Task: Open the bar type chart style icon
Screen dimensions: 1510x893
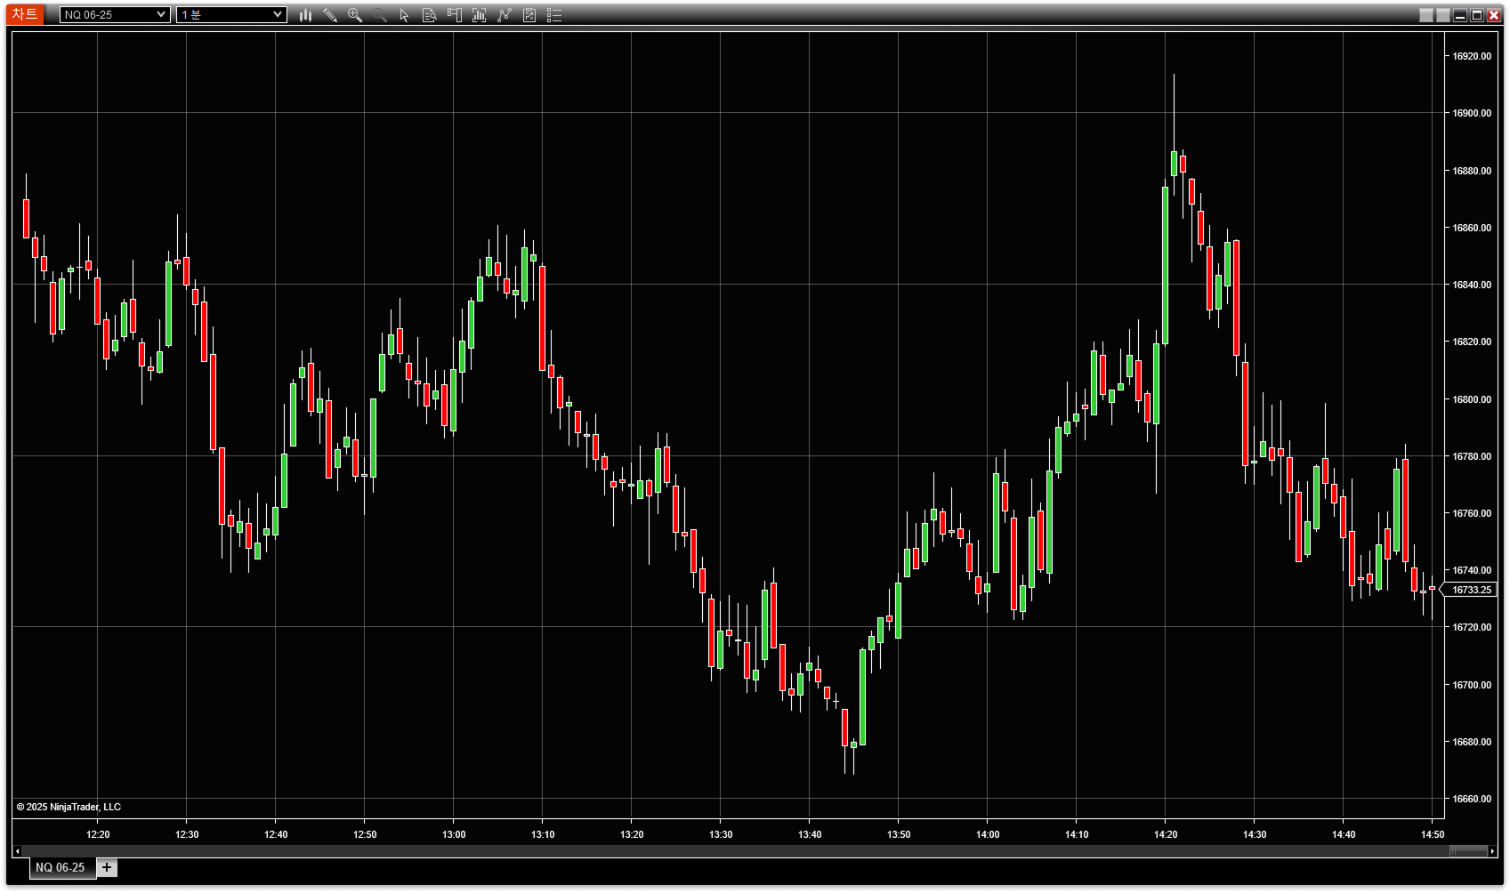Action: coord(305,15)
